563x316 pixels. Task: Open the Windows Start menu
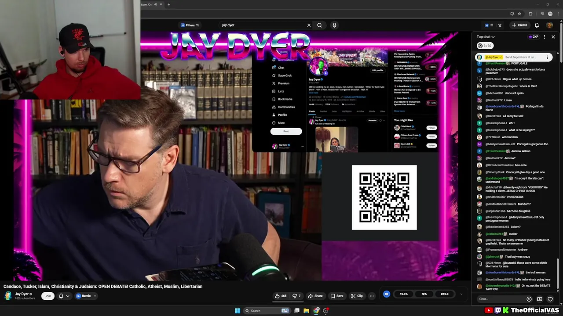pos(238,311)
